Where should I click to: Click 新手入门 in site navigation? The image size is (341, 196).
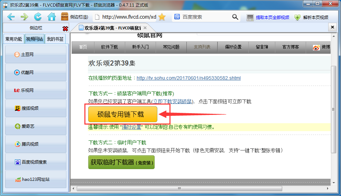(140, 47)
